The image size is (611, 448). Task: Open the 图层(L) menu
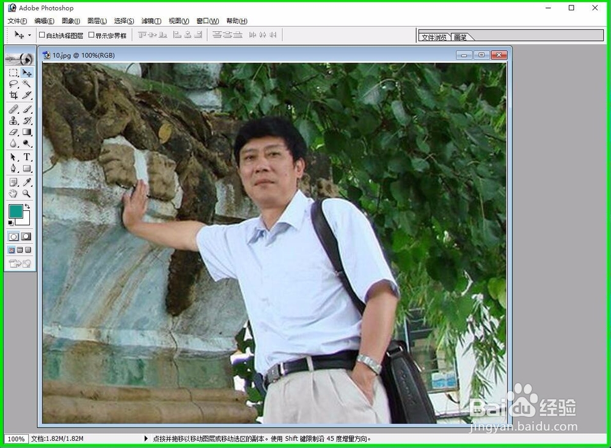tap(97, 21)
